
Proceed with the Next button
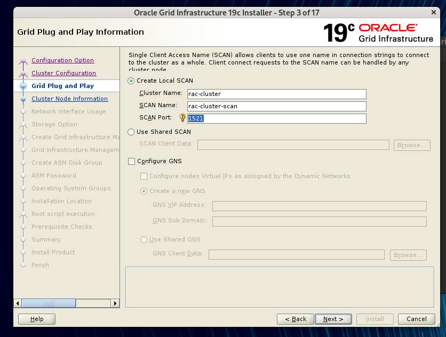[x=333, y=319]
